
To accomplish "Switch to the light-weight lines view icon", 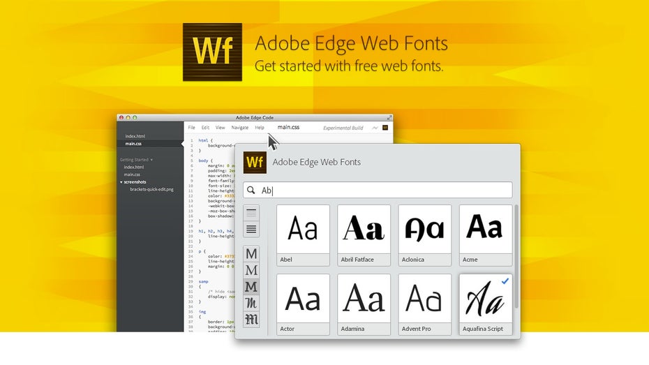I will tap(251, 214).
